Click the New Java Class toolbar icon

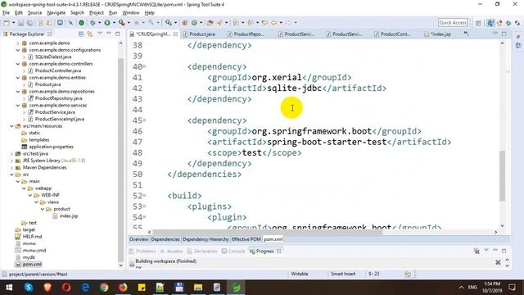pos(194,23)
